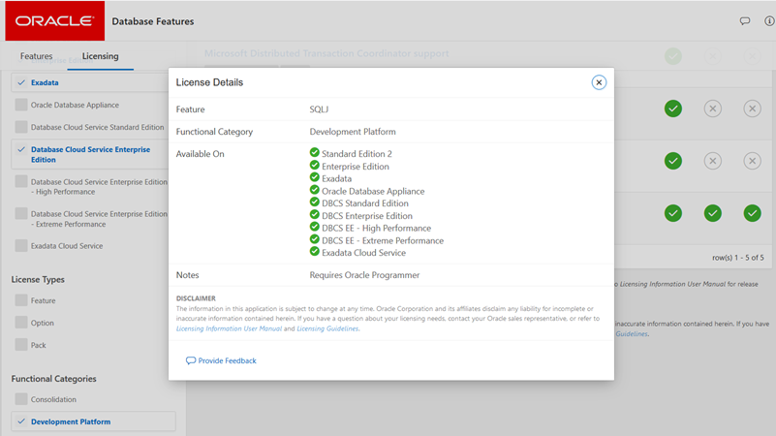Switch to the Features tab
Screen dimensions: 776x436
coord(37,56)
